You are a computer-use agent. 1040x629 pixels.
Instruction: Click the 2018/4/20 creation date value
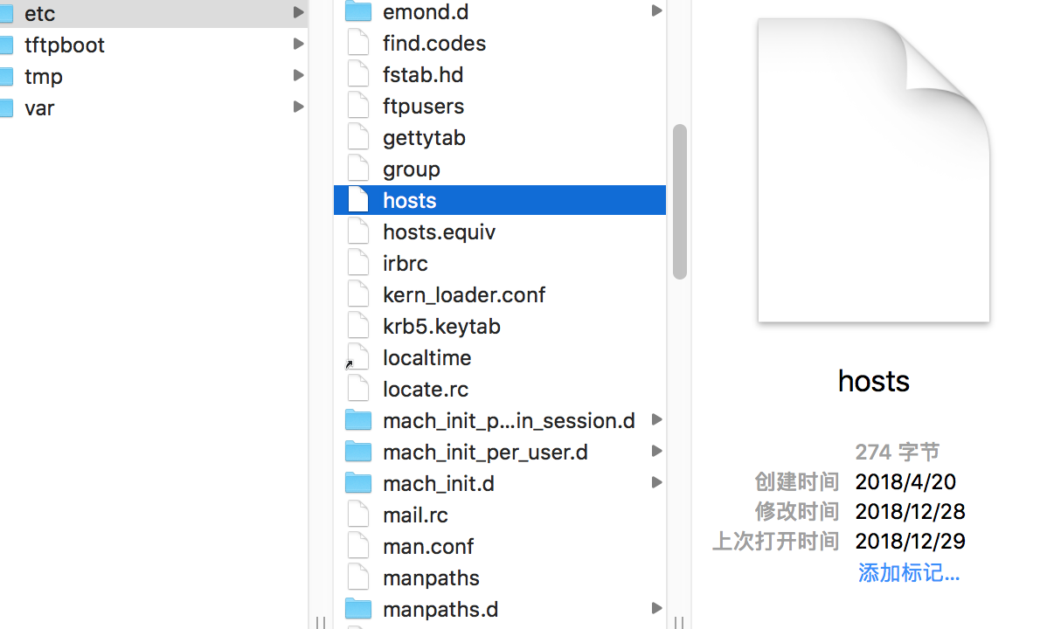pos(905,482)
